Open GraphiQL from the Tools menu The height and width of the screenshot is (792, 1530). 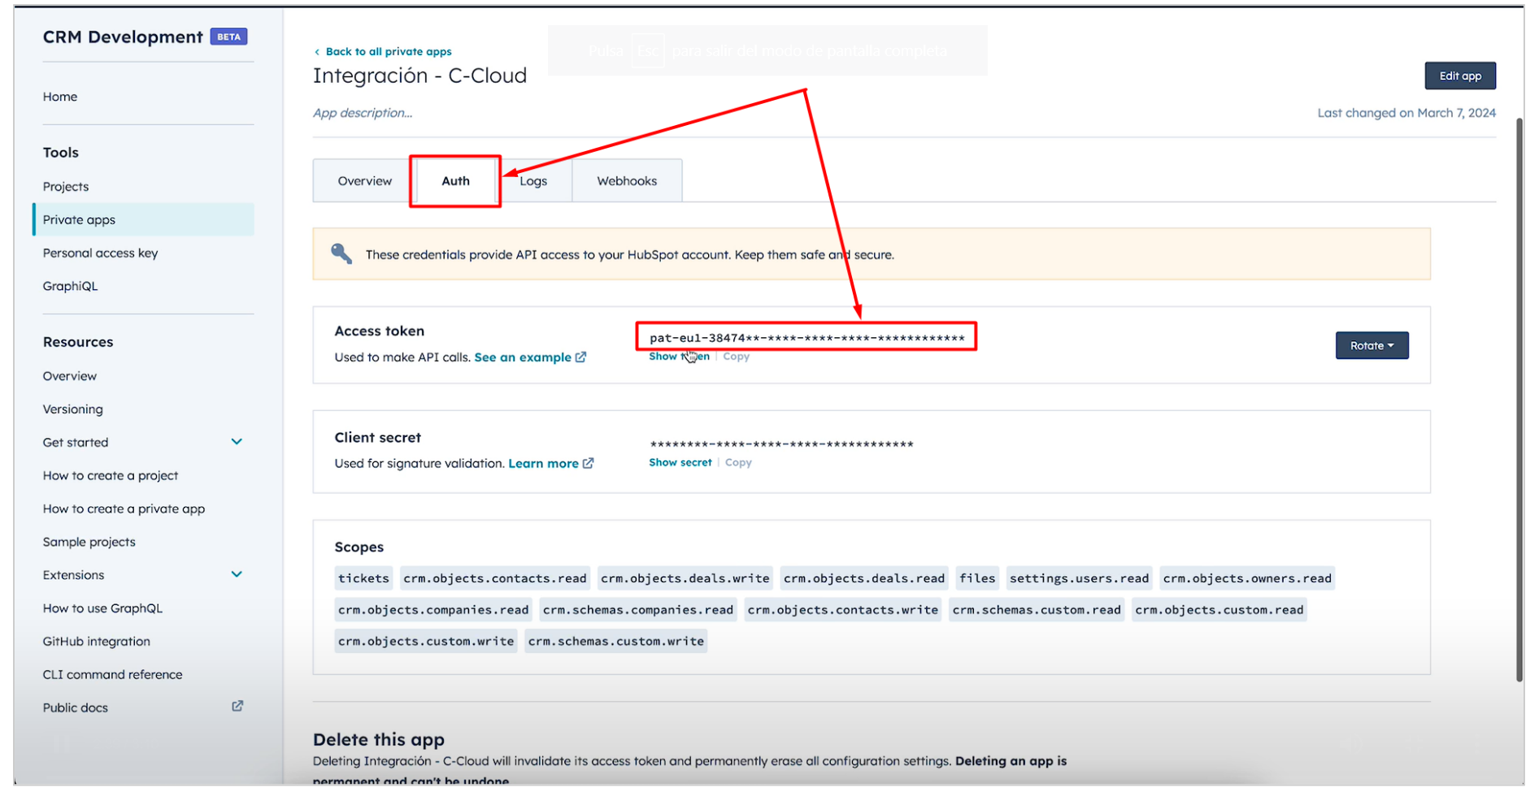[70, 286]
